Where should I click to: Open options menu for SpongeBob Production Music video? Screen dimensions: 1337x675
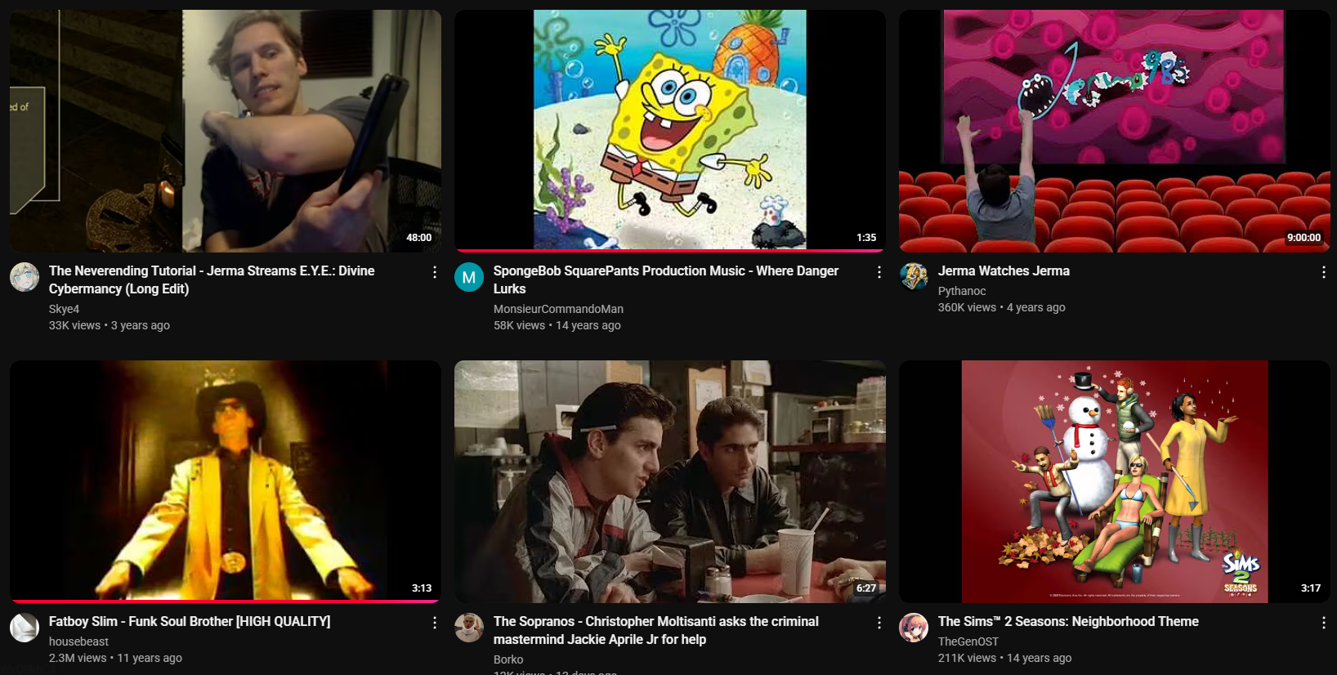tap(879, 272)
